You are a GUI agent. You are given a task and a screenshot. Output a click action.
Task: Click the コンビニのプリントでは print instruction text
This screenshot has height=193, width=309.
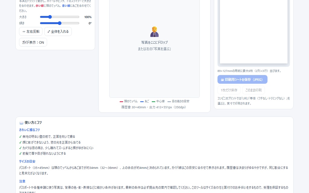click(x=253, y=101)
